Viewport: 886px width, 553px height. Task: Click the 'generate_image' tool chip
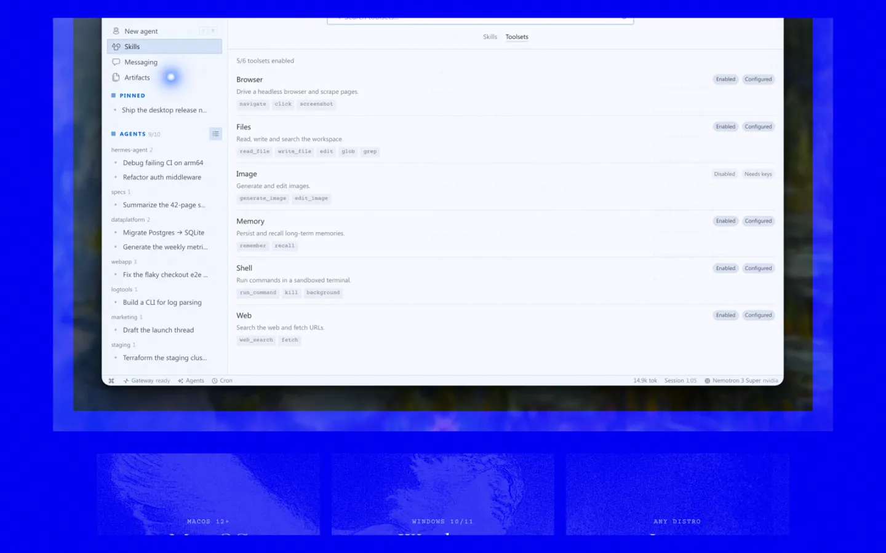click(x=263, y=198)
